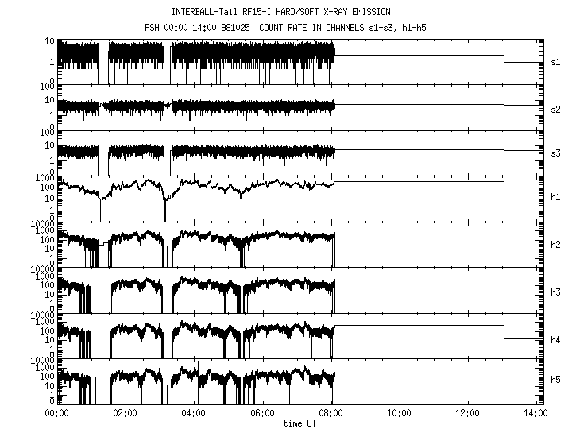Click the 04:00 time axis tick label
Viewport: 572px width, 437px height.
pos(194,413)
